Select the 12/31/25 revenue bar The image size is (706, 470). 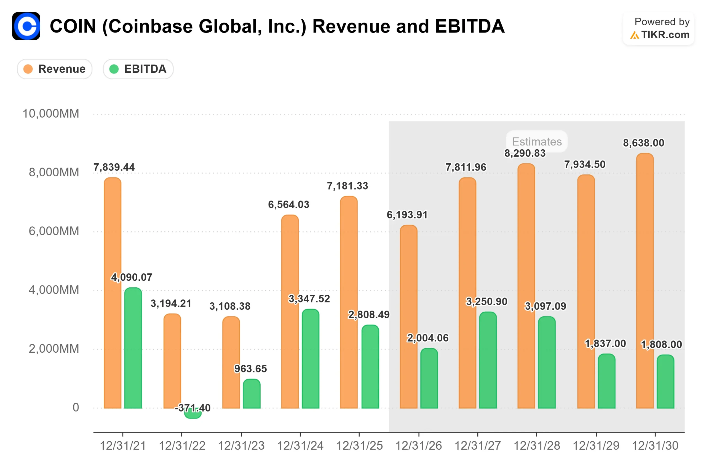click(349, 302)
